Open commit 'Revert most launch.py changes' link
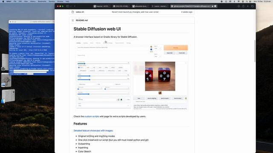 tap(135, 12)
